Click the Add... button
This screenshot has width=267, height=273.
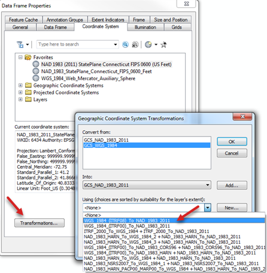pyautogui.click(x=232, y=186)
